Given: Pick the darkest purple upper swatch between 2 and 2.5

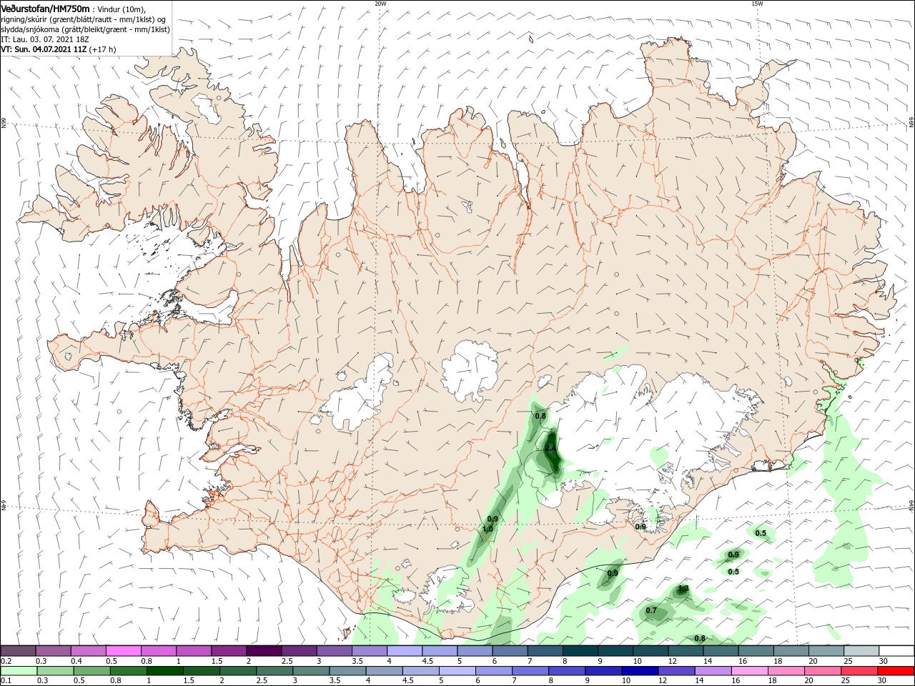Looking at the screenshot, I should coord(264,650).
